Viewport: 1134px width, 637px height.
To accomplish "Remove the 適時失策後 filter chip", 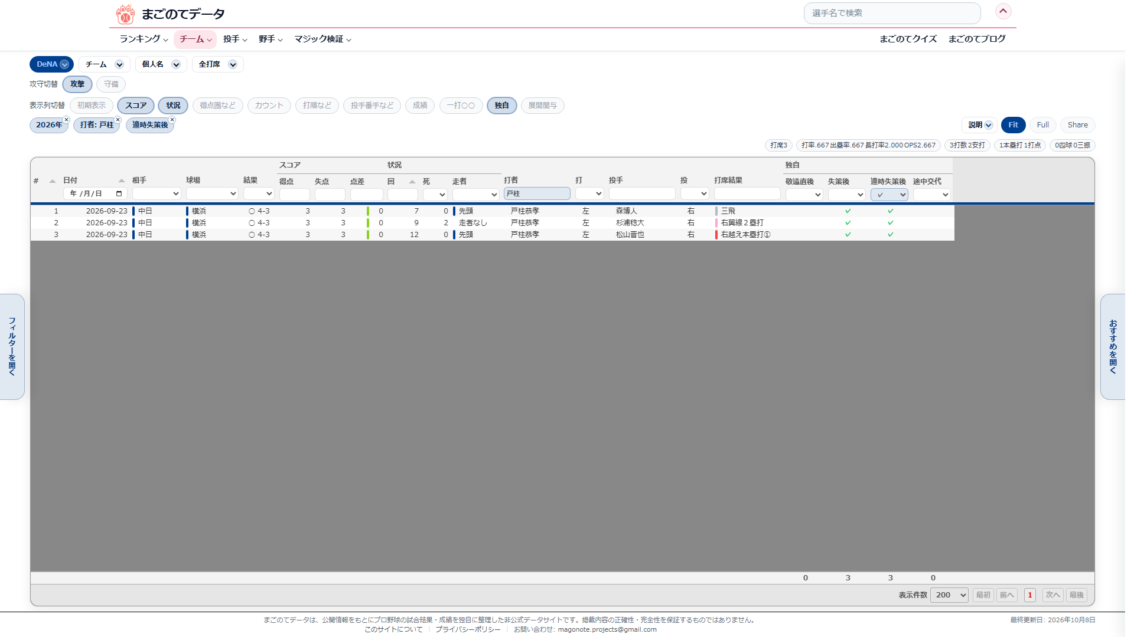I will (172, 120).
